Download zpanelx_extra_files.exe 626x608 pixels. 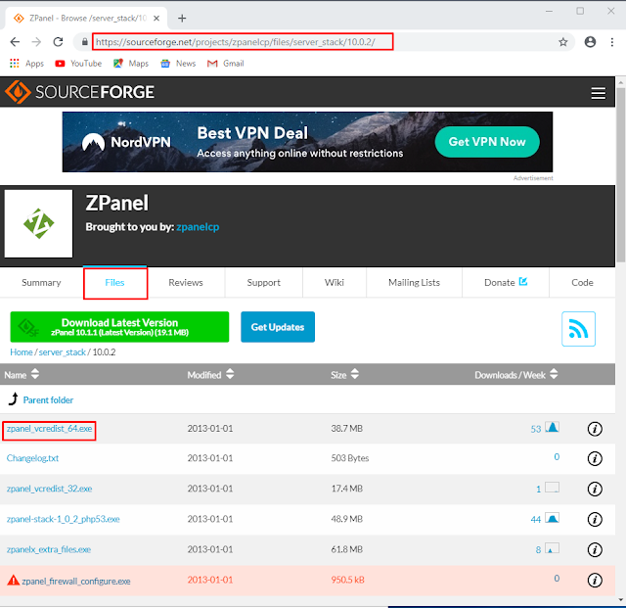coord(49,549)
